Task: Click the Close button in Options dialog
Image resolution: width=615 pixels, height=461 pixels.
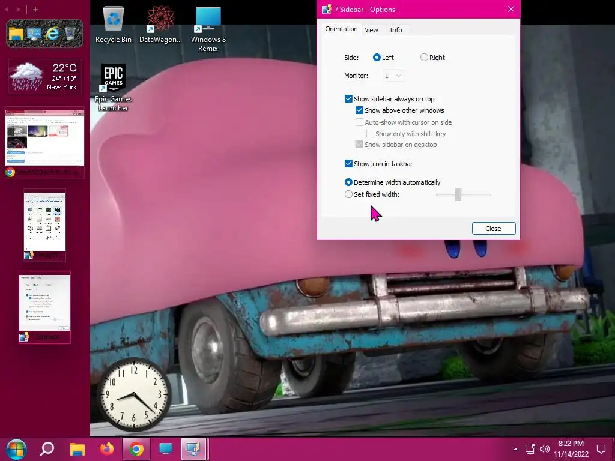Action: pos(494,229)
